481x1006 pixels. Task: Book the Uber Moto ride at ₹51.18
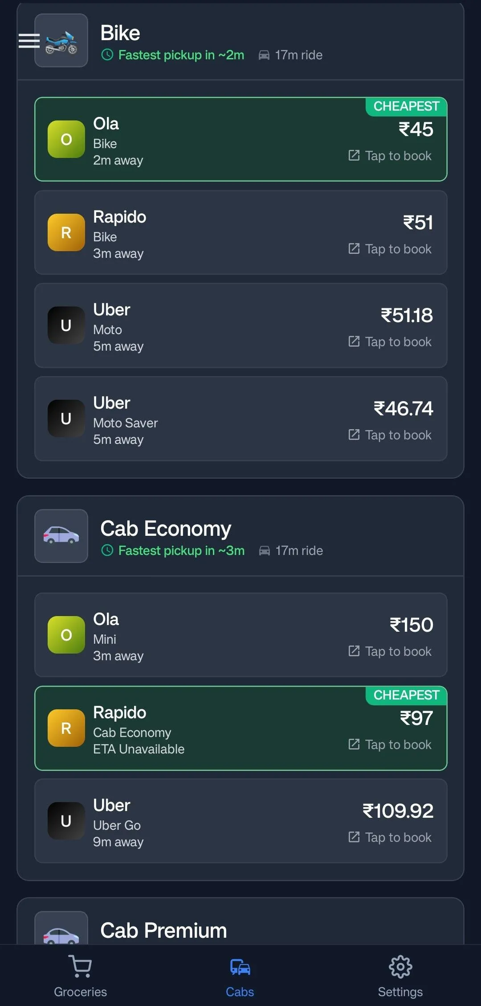(x=390, y=342)
